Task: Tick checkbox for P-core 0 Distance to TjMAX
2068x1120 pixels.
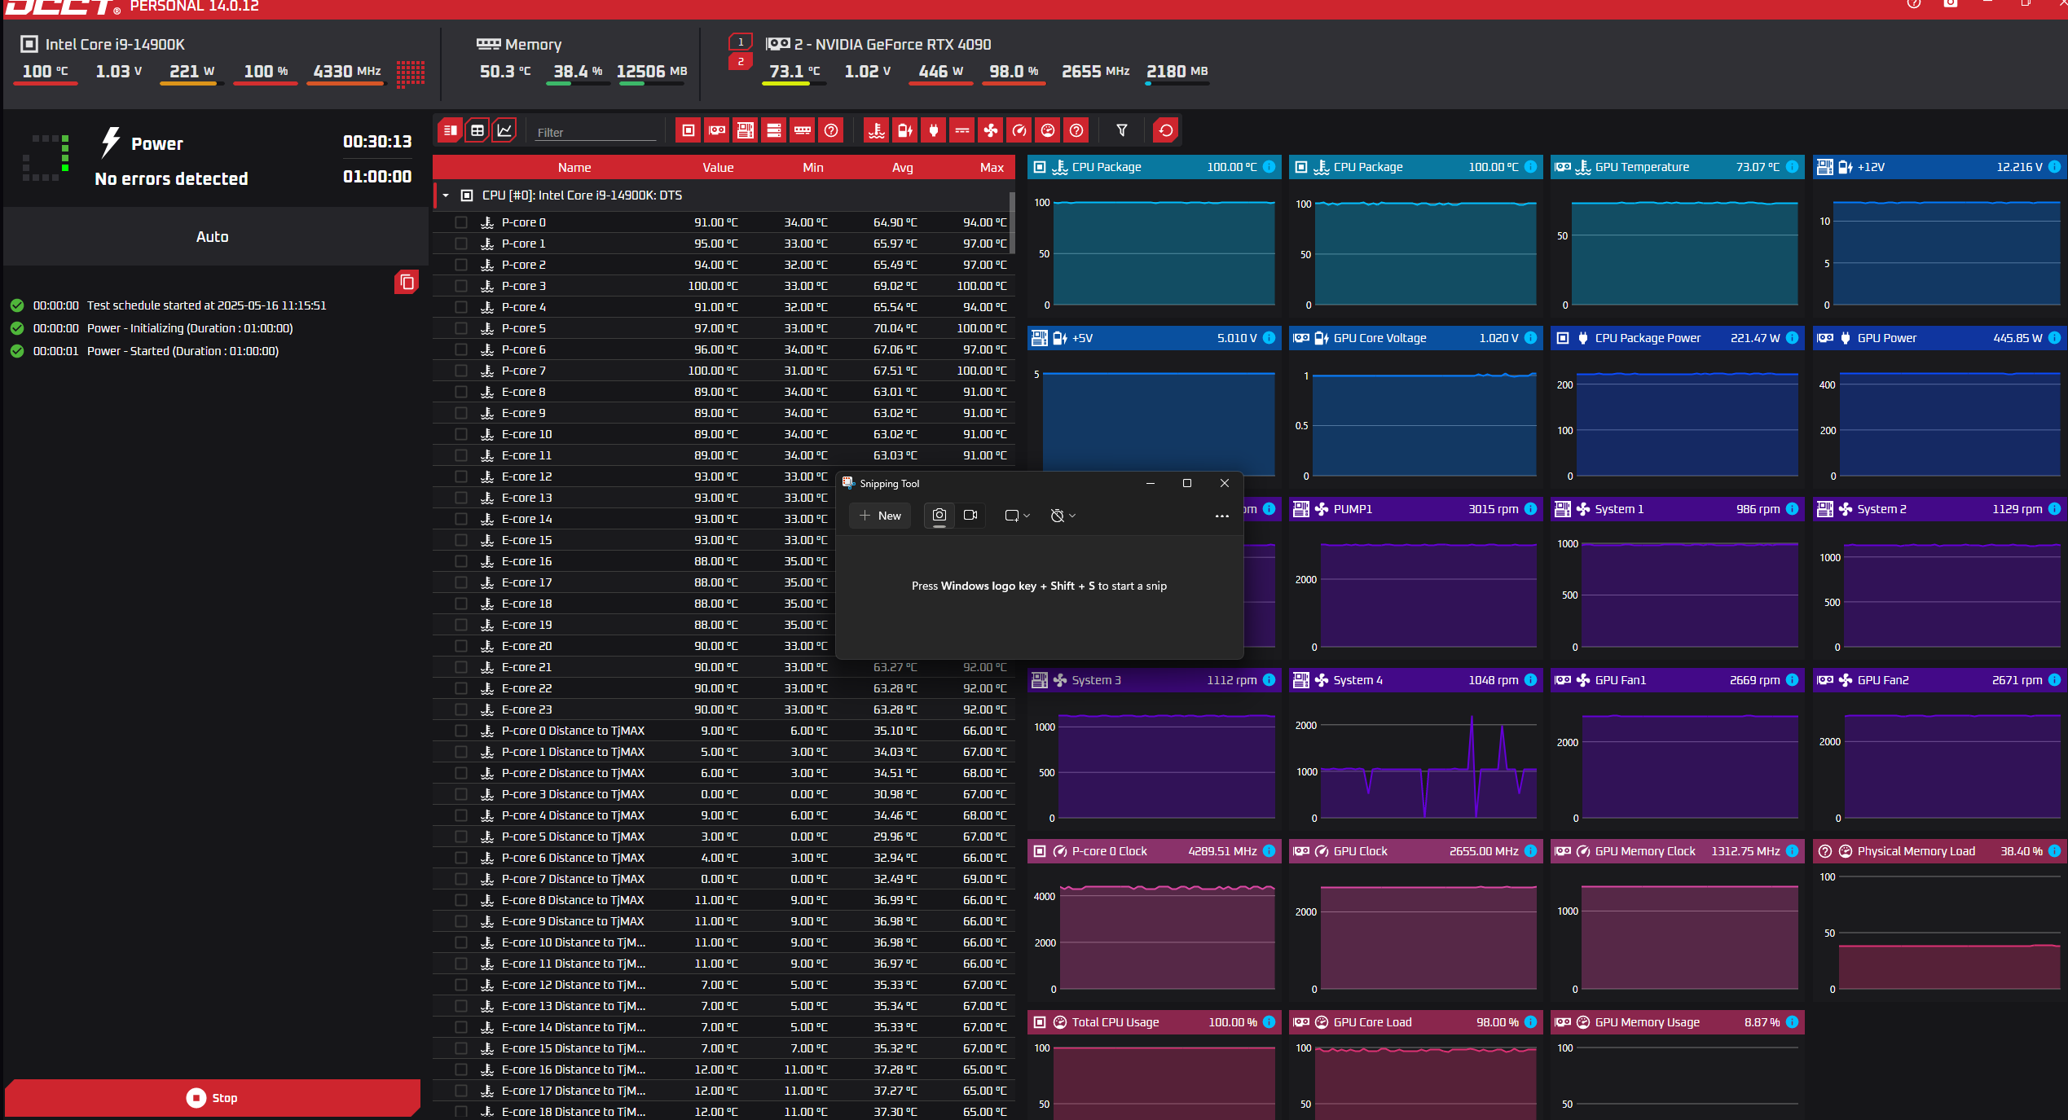Action: tap(461, 731)
